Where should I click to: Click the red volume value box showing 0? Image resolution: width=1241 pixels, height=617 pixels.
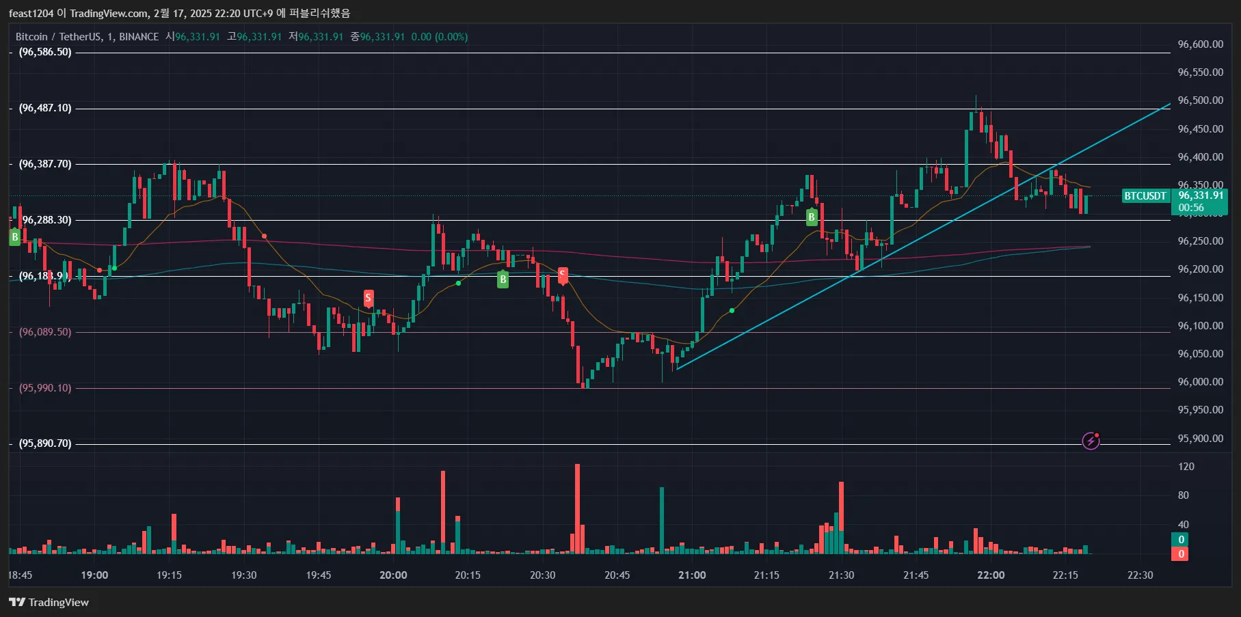(x=1181, y=554)
